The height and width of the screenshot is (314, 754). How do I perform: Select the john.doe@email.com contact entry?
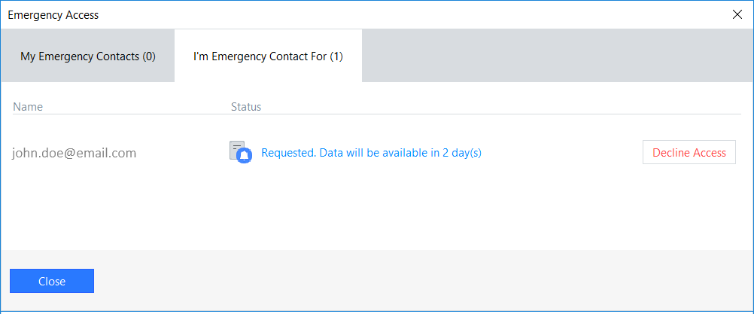pos(74,153)
